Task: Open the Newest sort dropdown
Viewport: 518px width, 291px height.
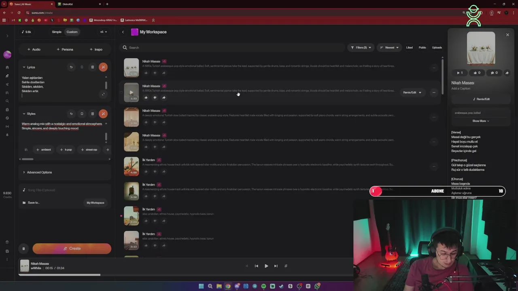Action: (x=389, y=48)
